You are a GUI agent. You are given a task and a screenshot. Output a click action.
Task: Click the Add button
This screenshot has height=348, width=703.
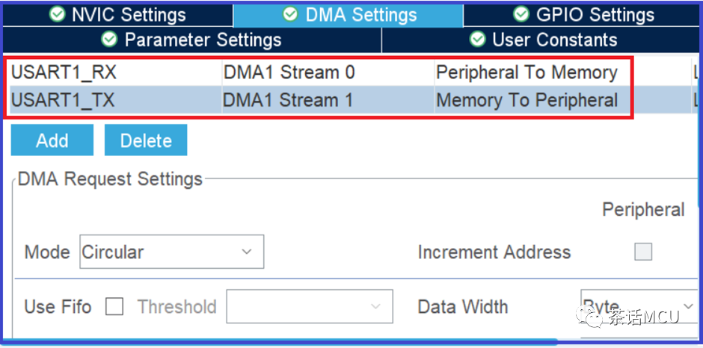(52, 140)
